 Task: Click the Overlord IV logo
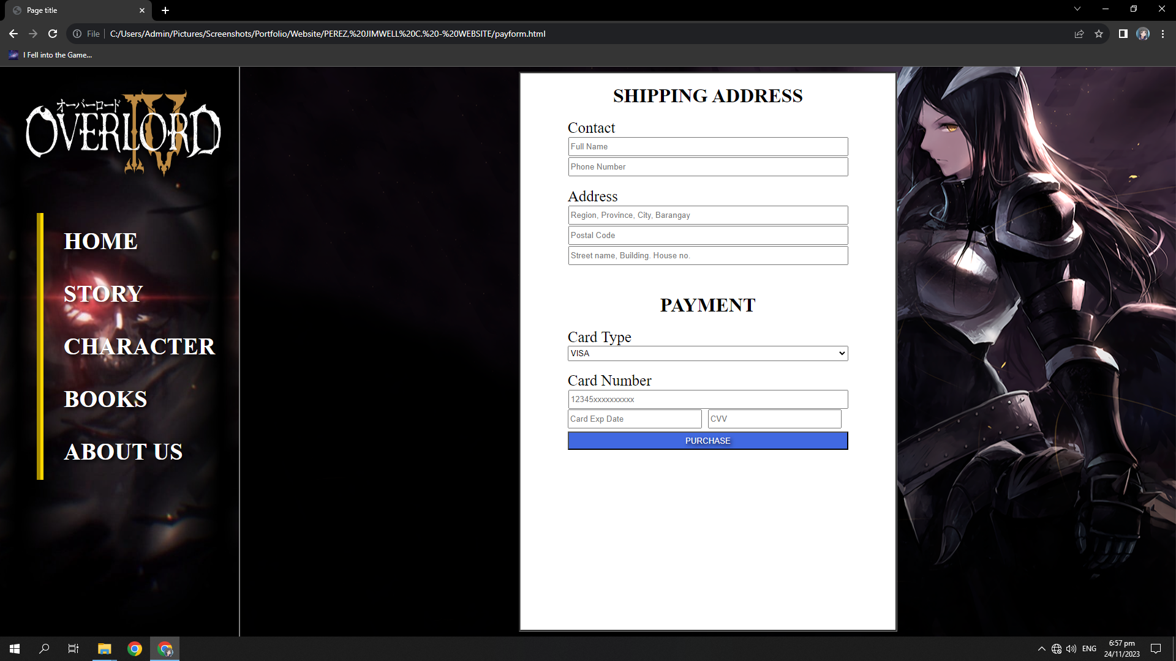(x=123, y=132)
